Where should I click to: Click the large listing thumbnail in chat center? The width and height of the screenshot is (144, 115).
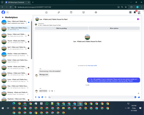(87, 37)
